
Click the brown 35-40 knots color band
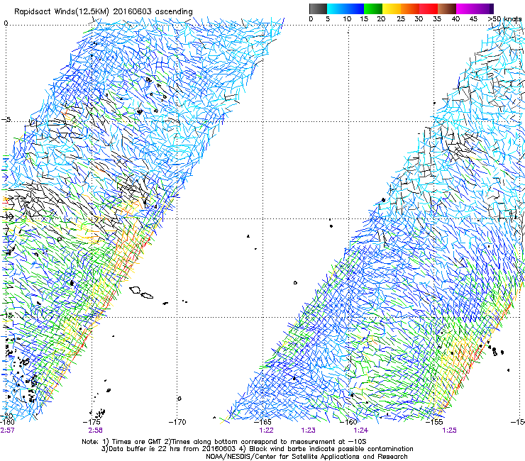pos(447,9)
